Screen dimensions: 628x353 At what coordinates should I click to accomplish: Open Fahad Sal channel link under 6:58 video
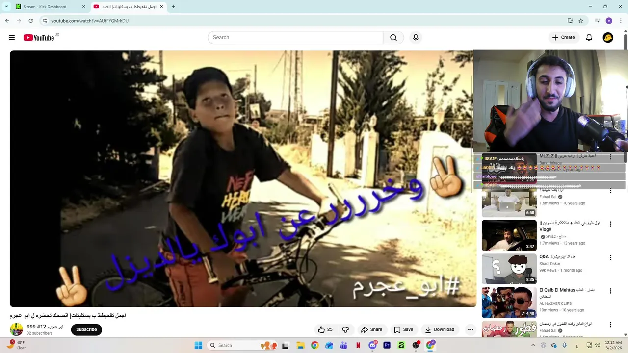548,197
